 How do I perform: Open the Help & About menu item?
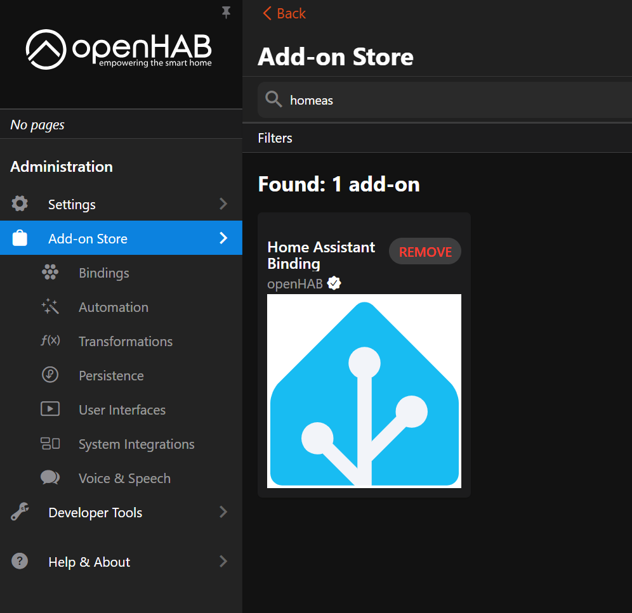point(89,562)
